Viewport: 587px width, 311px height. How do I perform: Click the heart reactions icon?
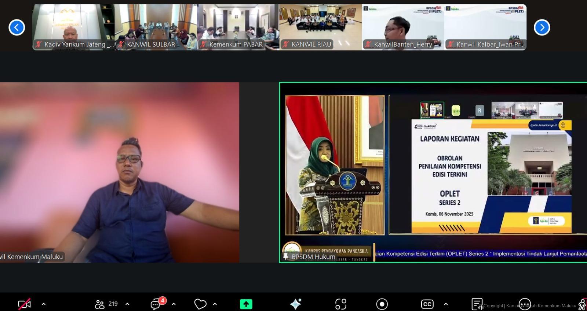click(x=200, y=304)
